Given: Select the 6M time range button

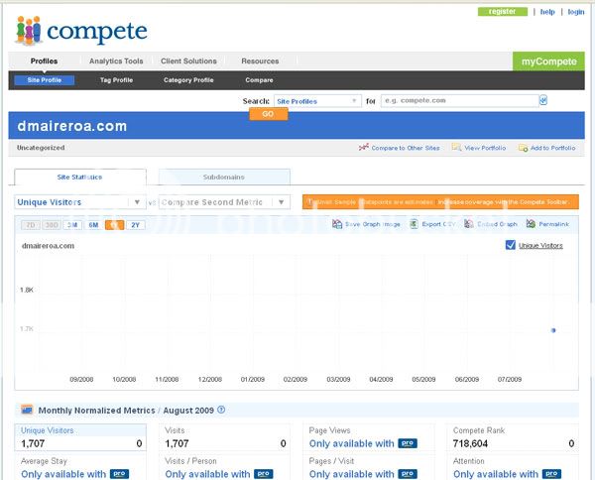Looking at the screenshot, I should 93,225.
